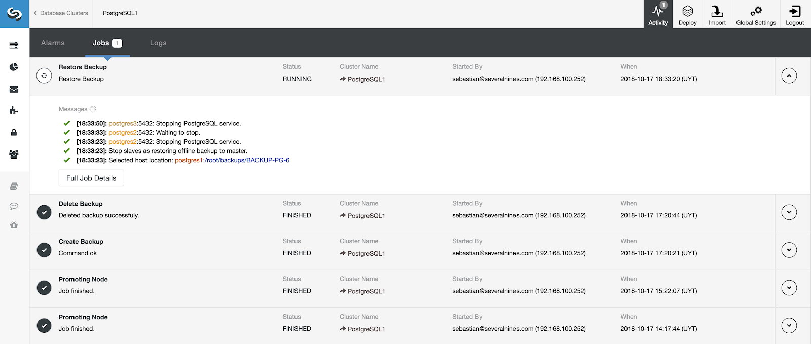
Task: Expand the 14:17:44 Promoting Node job
Action: click(x=789, y=326)
